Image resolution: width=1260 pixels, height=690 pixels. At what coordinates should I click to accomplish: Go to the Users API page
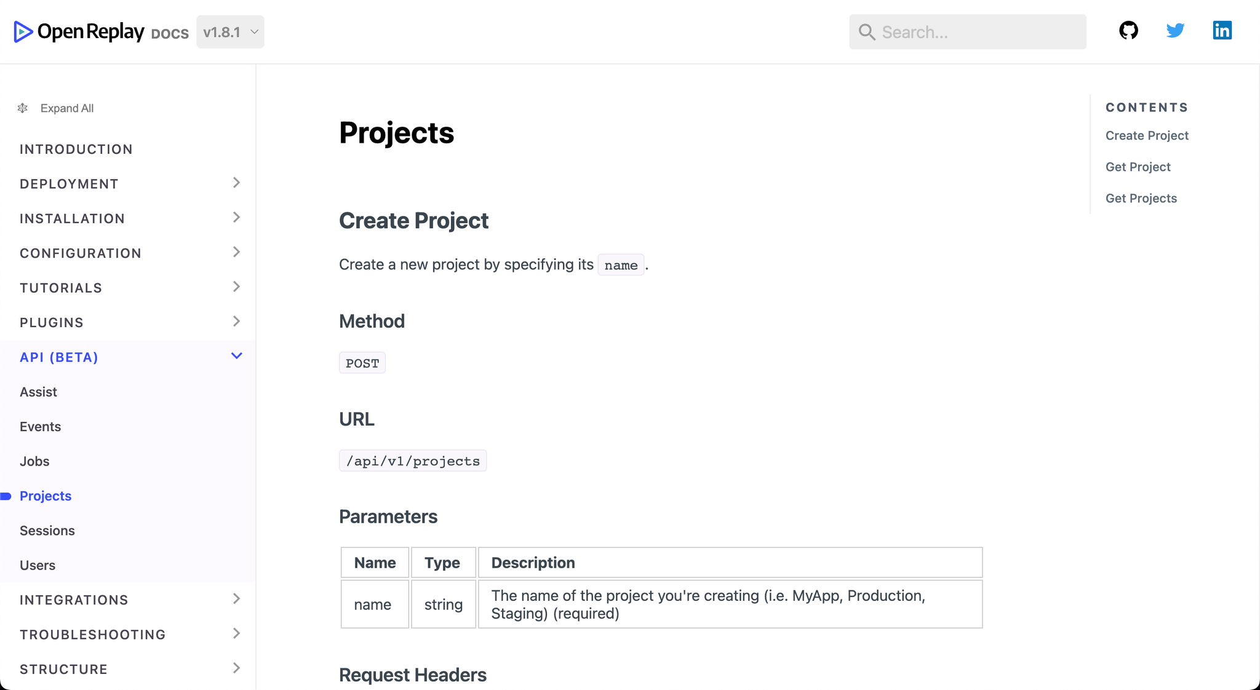click(38, 565)
